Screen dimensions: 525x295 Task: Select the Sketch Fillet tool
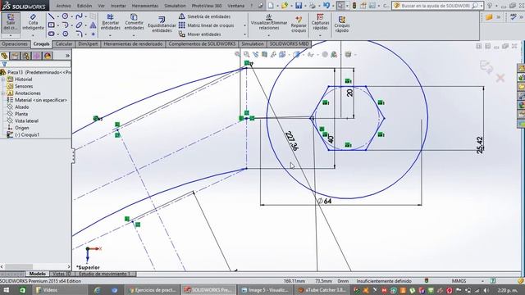click(x=79, y=34)
